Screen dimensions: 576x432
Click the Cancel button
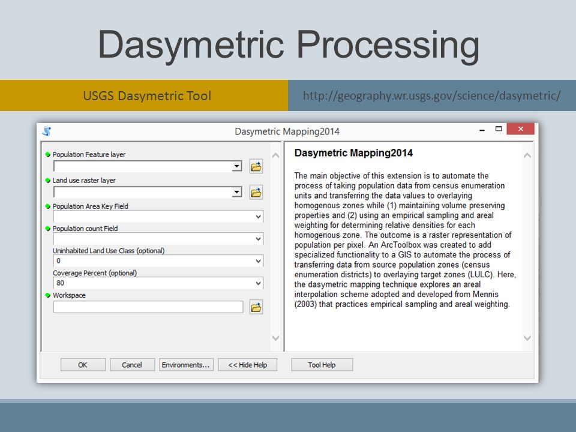click(x=132, y=365)
